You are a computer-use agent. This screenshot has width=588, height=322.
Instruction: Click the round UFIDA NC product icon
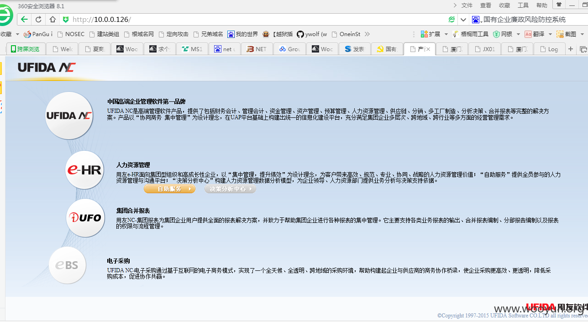click(x=69, y=116)
